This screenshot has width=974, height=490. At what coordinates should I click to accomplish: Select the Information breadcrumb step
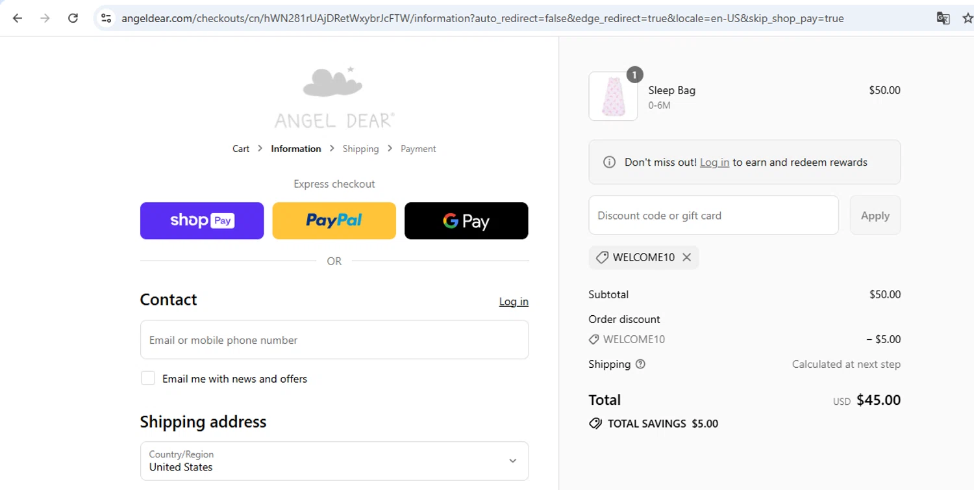296,149
